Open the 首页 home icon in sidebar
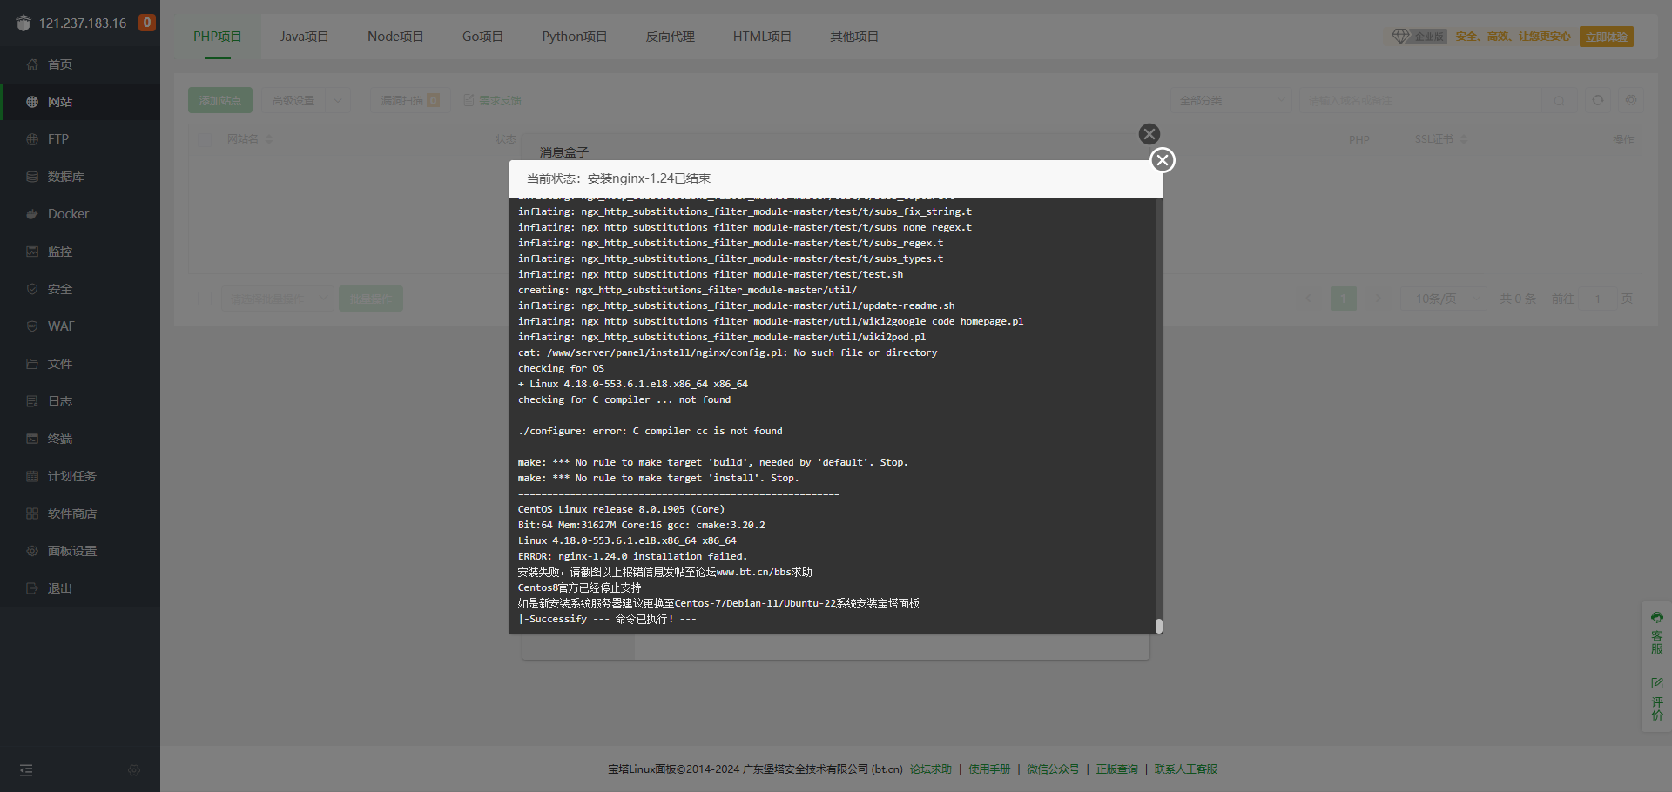 32,64
